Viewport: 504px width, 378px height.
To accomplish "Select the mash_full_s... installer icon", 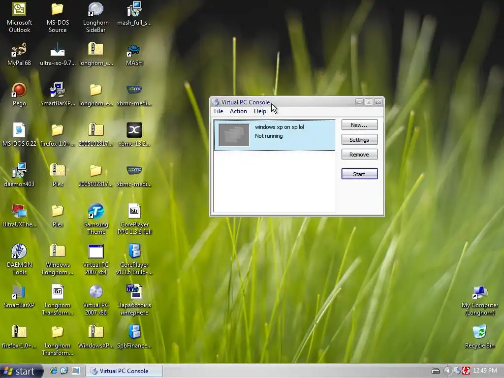I will pyautogui.click(x=134, y=14).
